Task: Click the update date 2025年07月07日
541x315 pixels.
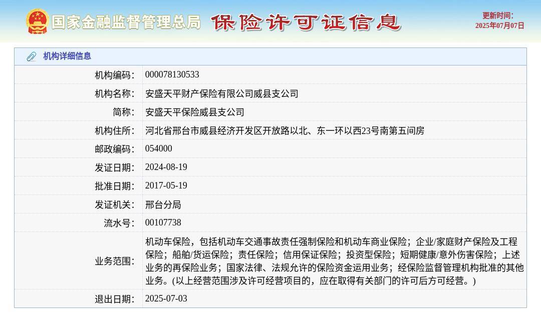Action: click(499, 25)
